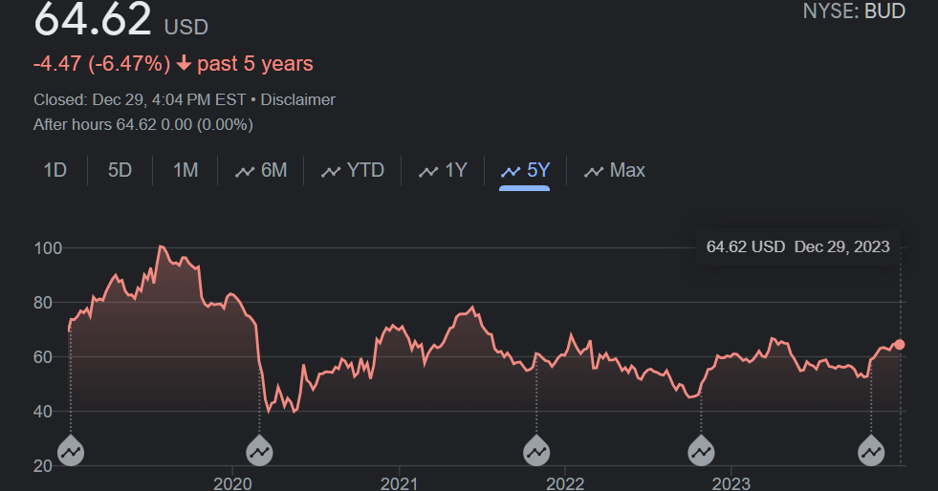
Task: Open the key event marker before 2023
Action: pos(701,452)
